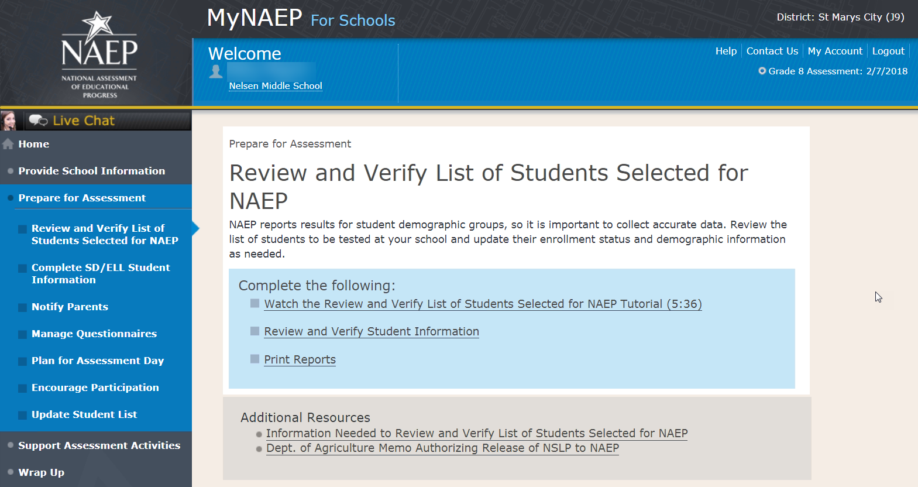Image resolution: width=918 pixels, height=487 pixels.
Task: Expand Support Assessment Activities section
Action: [x=99, y=445]
